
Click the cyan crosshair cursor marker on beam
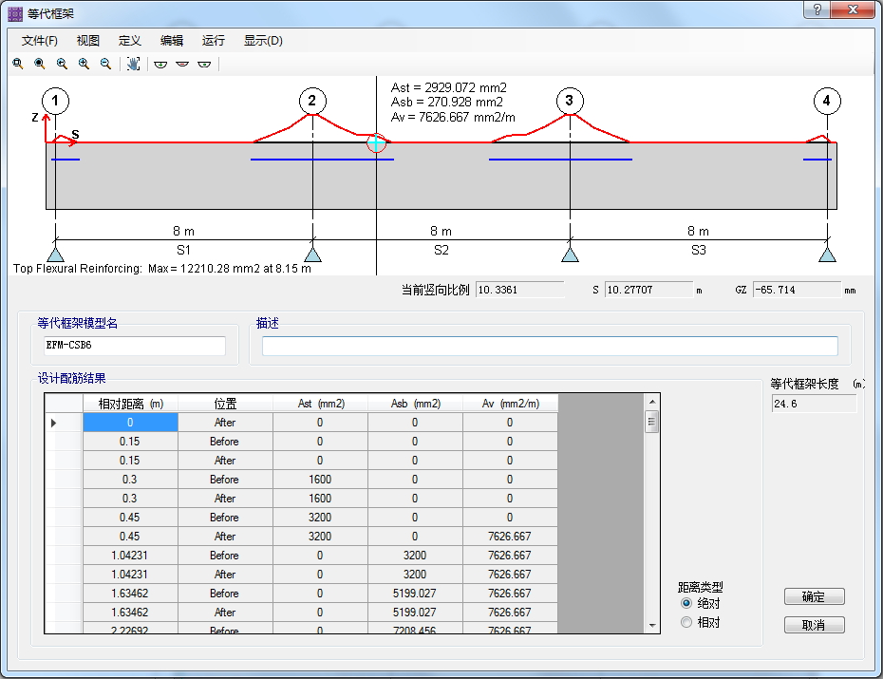(x=376, y=143)
